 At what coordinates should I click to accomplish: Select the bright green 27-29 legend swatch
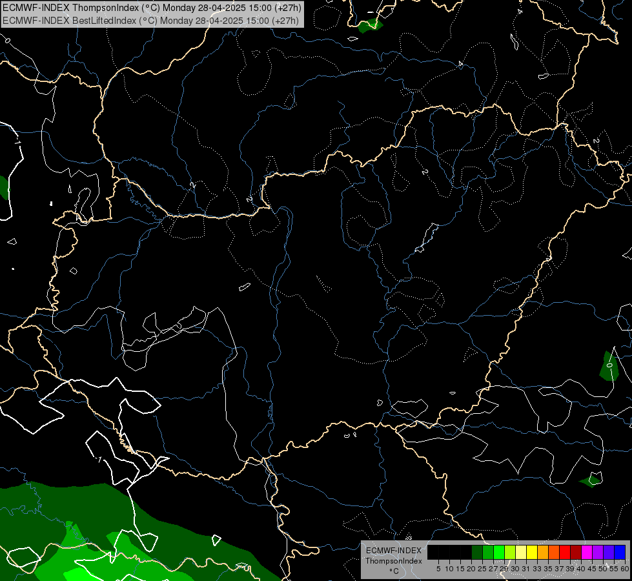click(499, 552)
